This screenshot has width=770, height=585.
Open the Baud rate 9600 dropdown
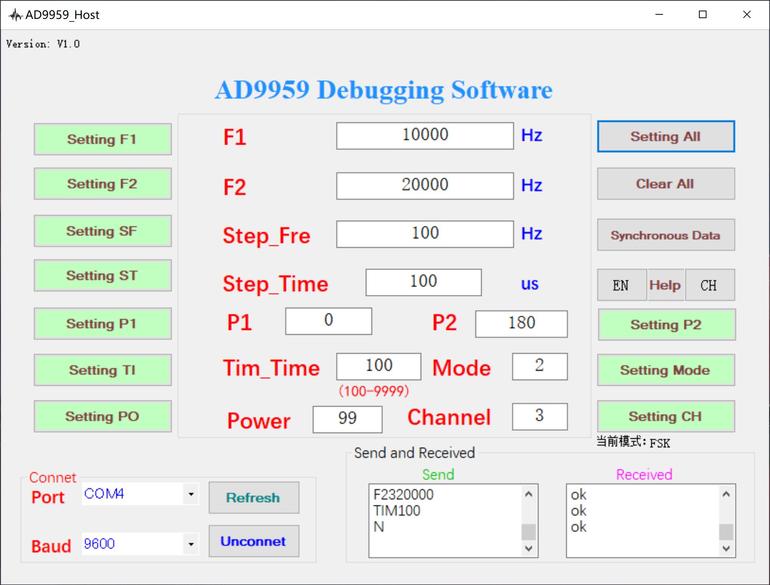[x=191, y=544]
